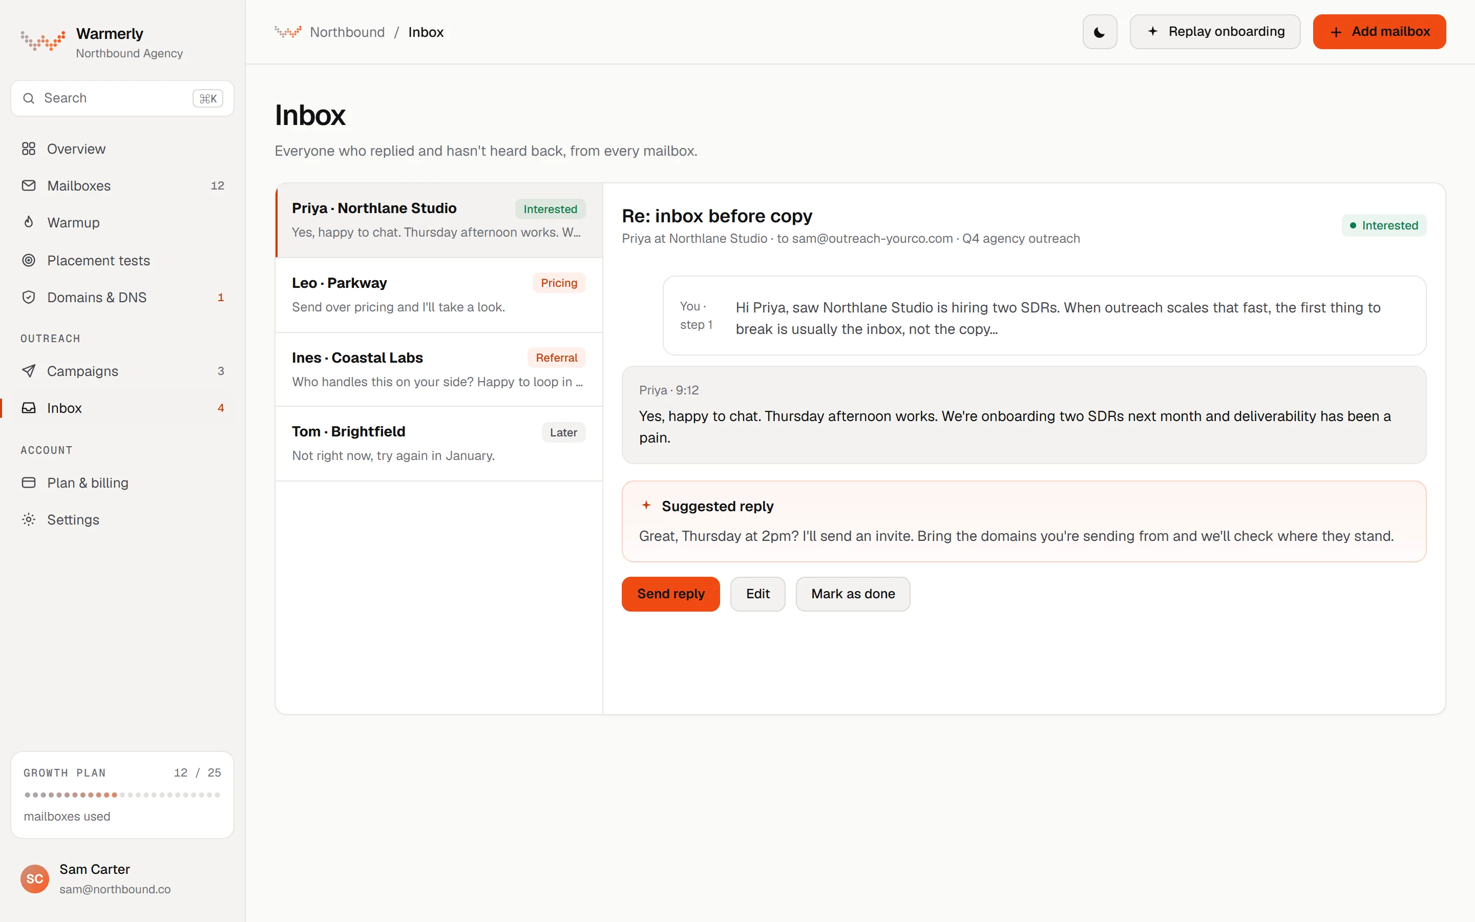Click the Domains & DNS shield icon
This screenshot has width=1475, height=922.
pyautogui.click(x=29, y=297)
